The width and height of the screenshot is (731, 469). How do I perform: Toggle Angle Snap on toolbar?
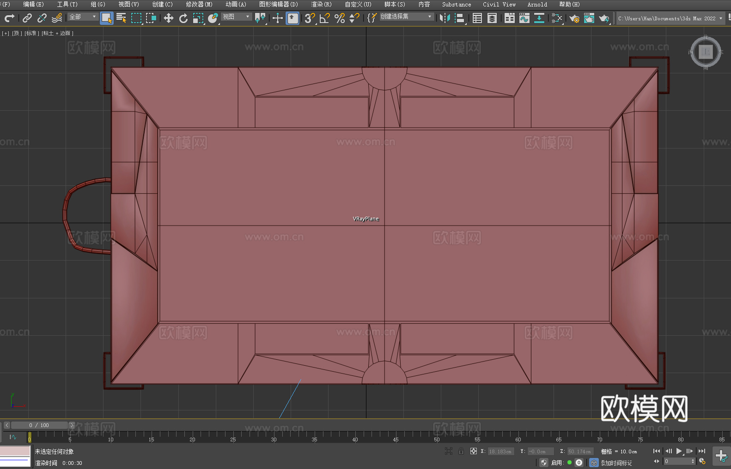click(x=324, y=18)
